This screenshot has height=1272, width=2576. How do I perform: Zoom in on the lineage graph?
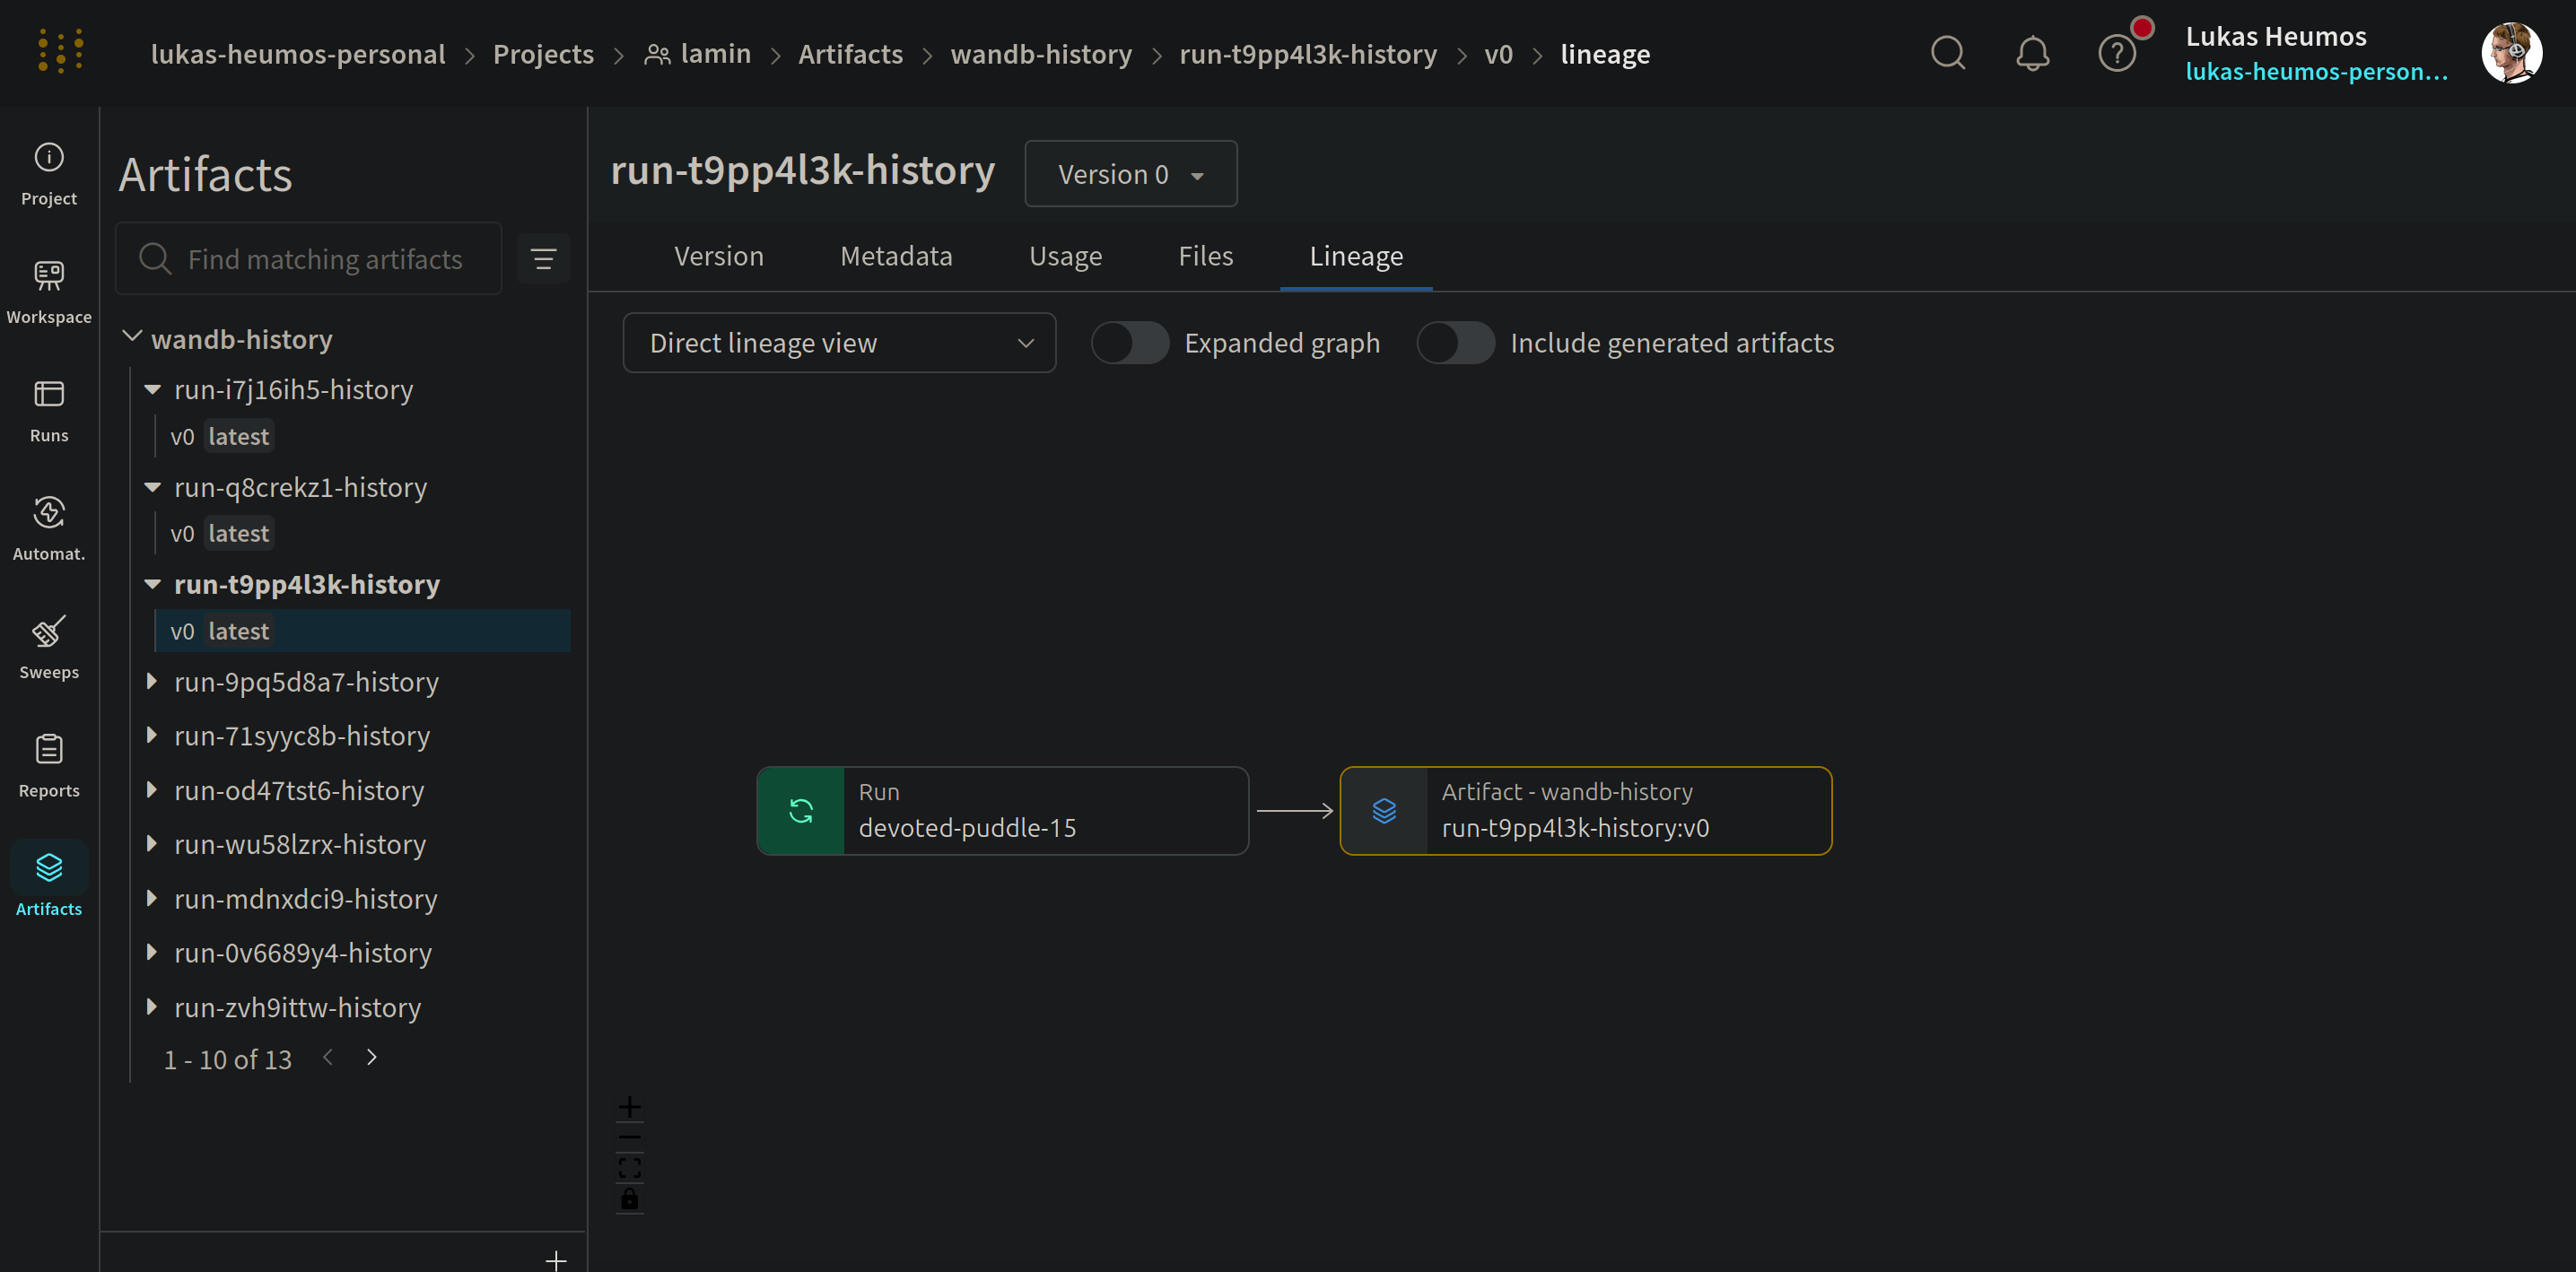(629, 1107)
